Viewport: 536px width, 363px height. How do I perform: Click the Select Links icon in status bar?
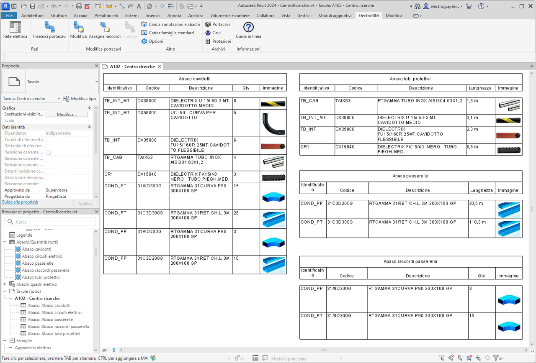(x=441, y=358)
